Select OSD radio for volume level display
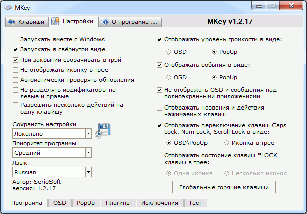The height and width of the screenshot is (214, 307). point(169,52)
